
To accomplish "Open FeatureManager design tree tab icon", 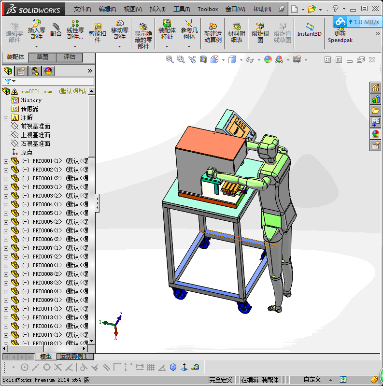I will click(8, 71).
